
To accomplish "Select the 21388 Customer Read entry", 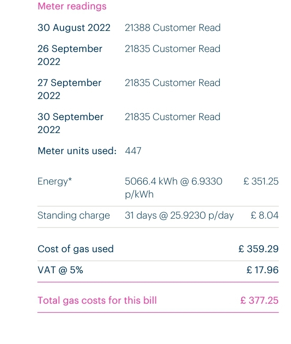I will (172, 28).
